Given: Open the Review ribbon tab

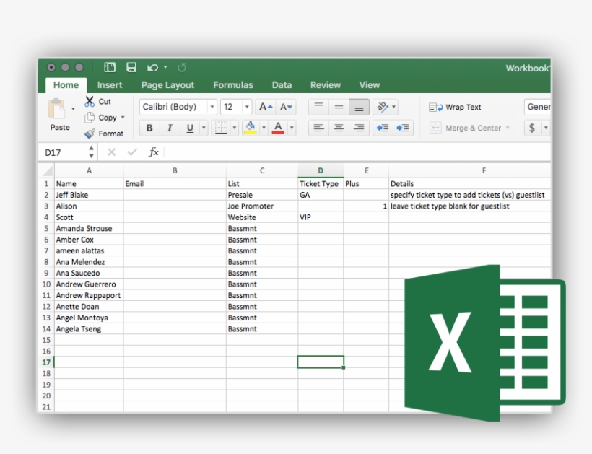Looking at the screenshot, I should (325, 84).
